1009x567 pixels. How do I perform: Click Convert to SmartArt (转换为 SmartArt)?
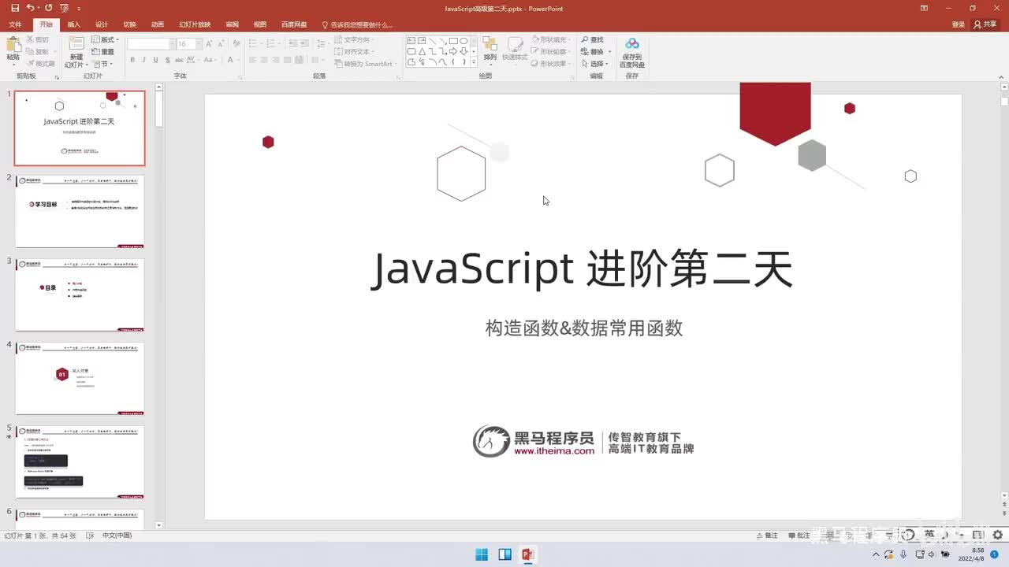pos(366,64)
